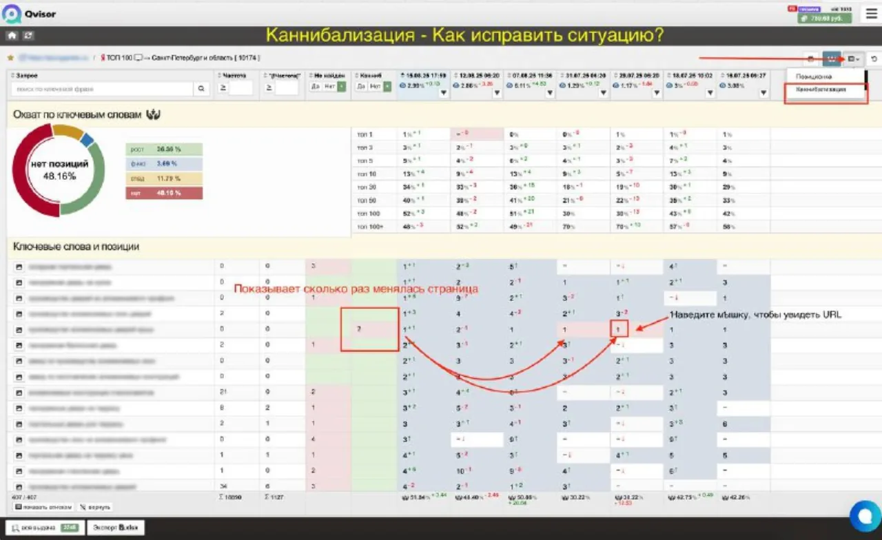
Task: Open dropdown arrow in 15.08.25 17:59 column
Action: click(443, 93)
